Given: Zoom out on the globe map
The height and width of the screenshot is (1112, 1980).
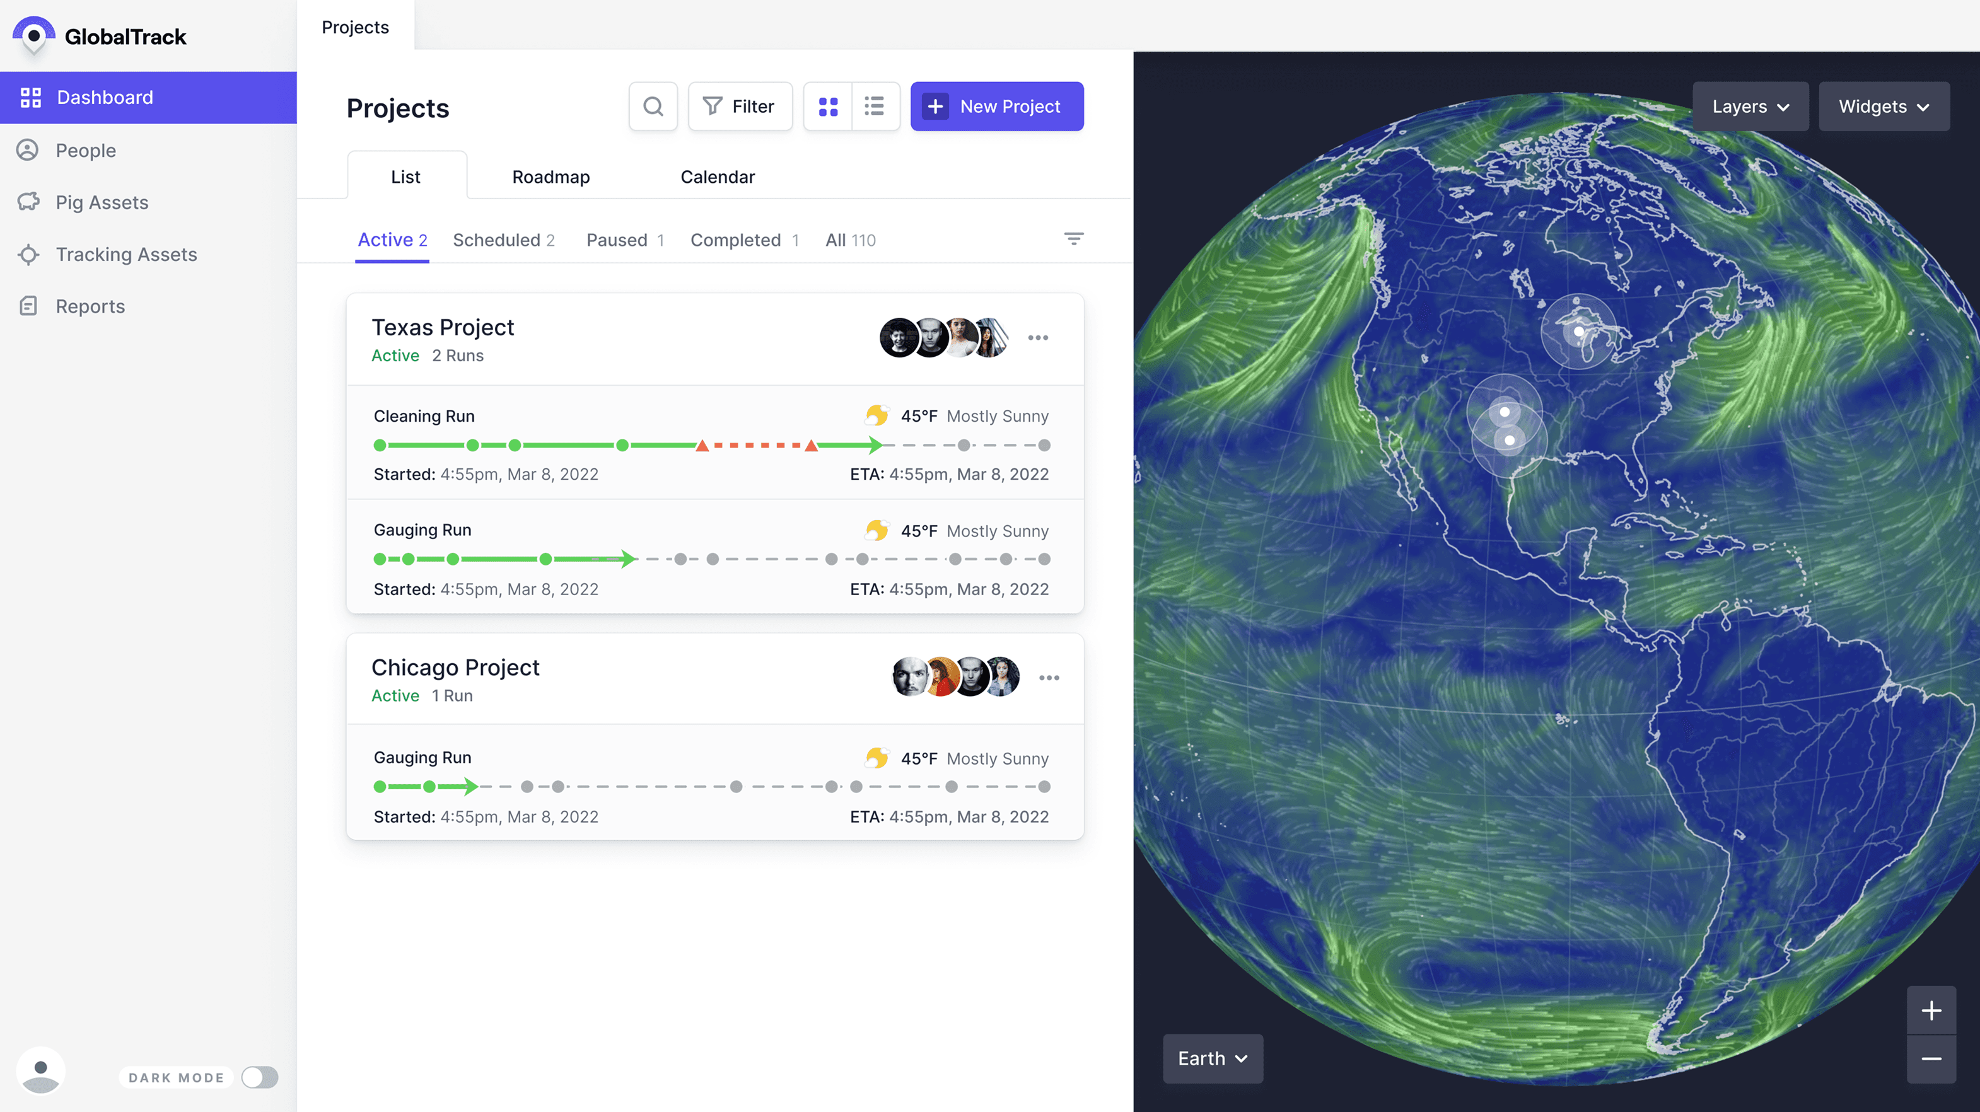Looking at the screenshot, I should [1931, 1058].
